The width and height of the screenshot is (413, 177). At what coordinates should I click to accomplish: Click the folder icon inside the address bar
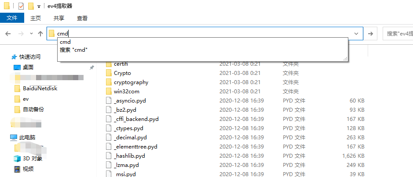[51, 33]
